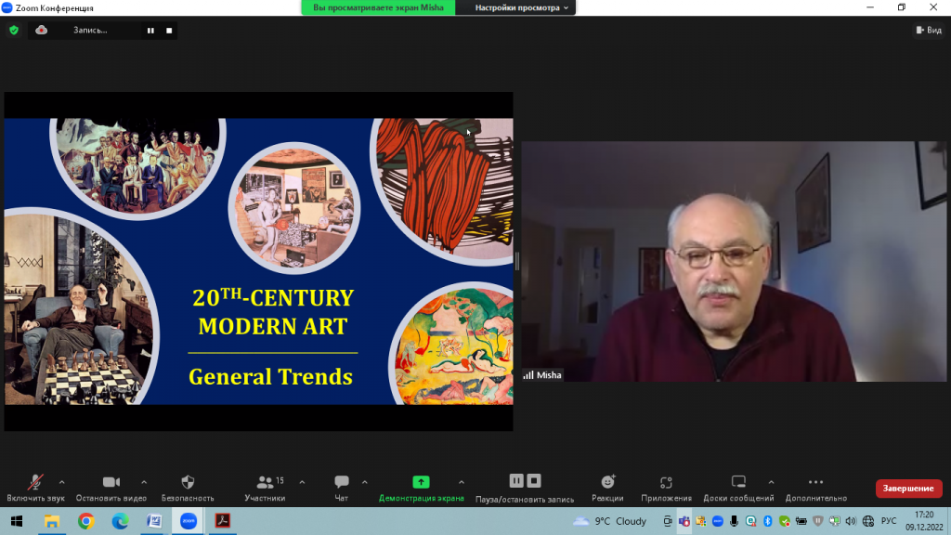Click the Meet Now tray icon
951x535 pixels.
pos(667,521)
